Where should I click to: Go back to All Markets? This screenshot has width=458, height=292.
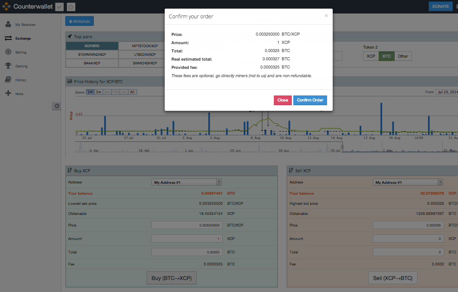click(80, 21)
